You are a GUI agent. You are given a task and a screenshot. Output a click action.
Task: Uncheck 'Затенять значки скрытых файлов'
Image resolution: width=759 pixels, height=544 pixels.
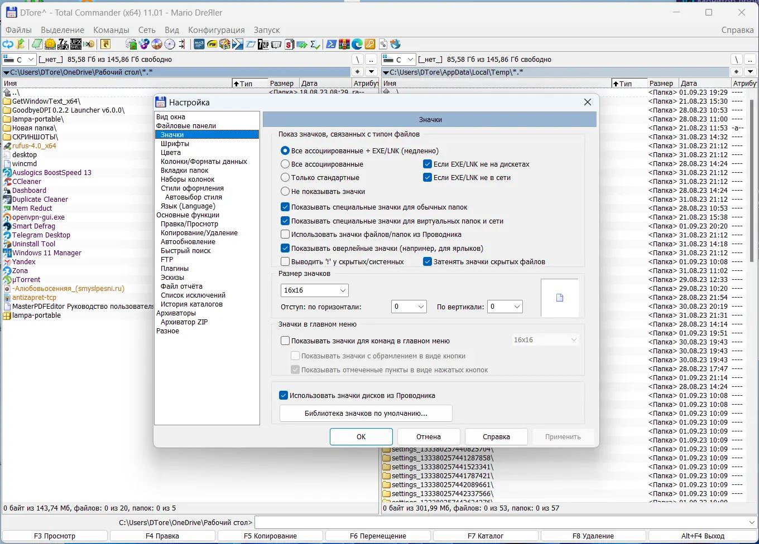[x=428, y=261]
